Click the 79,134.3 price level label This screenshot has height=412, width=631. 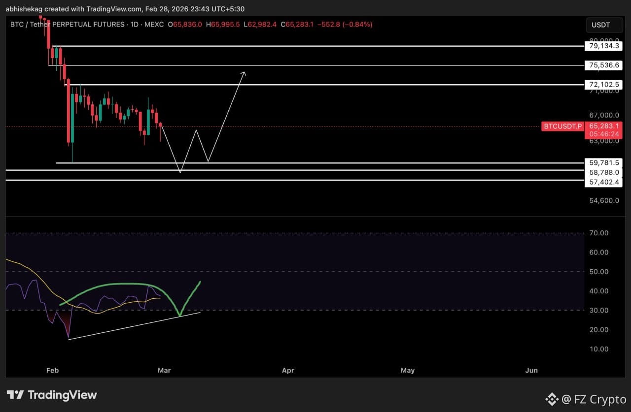pos(604,46)
